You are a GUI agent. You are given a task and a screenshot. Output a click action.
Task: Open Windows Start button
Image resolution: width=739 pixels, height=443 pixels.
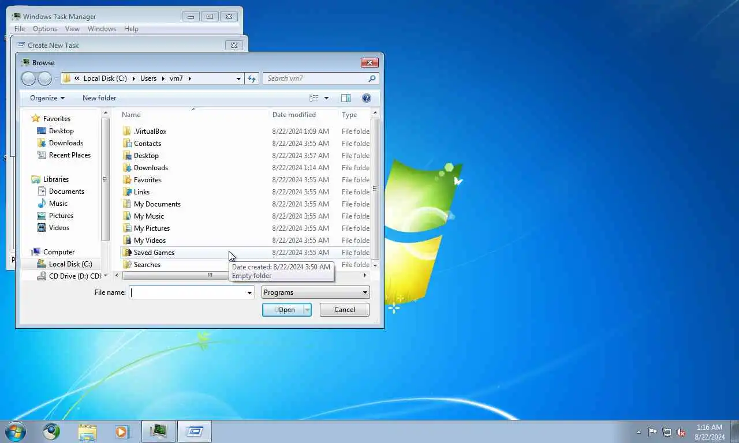[x=15, y=431]
